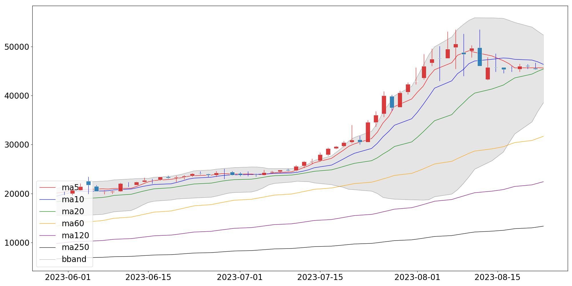Click the orange ma60 legend line sample
Image resolution: width=572 pixels, height=286 pixels.
tap(47, 223)
